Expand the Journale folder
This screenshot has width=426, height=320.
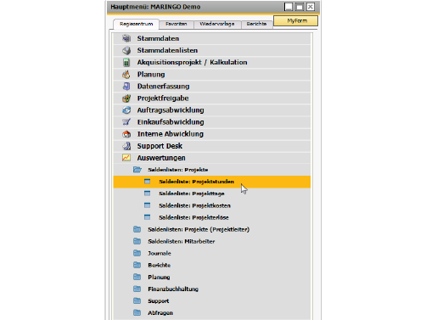[x=212, y=253]
